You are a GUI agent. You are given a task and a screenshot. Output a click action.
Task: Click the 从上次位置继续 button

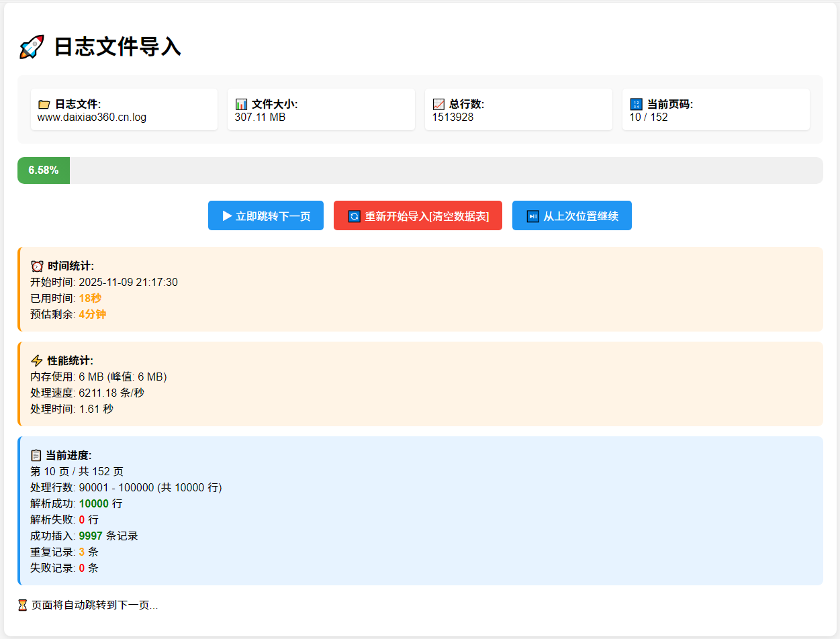[571, 215]
